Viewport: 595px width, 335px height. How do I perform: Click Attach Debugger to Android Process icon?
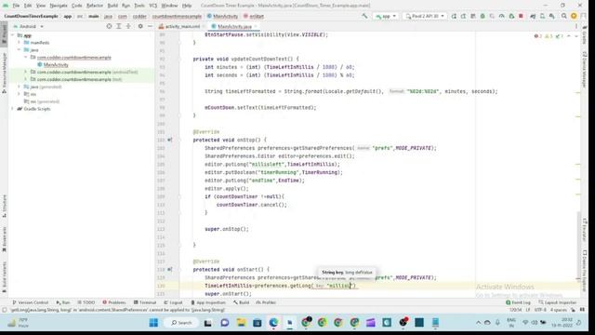pyautogui.click(x=511, y=17)
